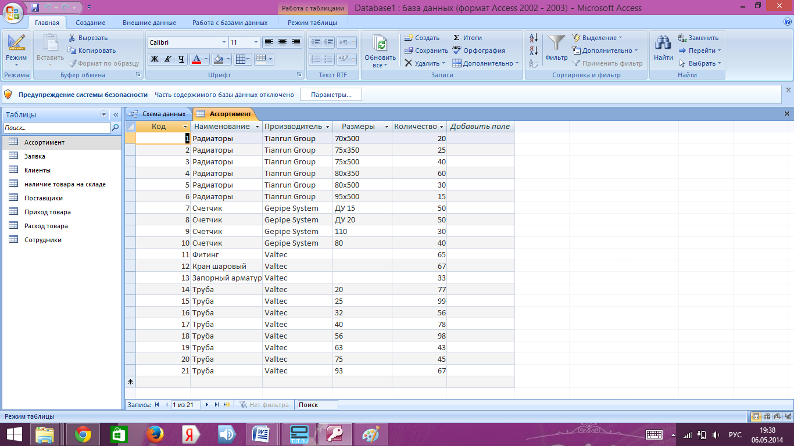Click Итоги totals button

coord(467,38)
